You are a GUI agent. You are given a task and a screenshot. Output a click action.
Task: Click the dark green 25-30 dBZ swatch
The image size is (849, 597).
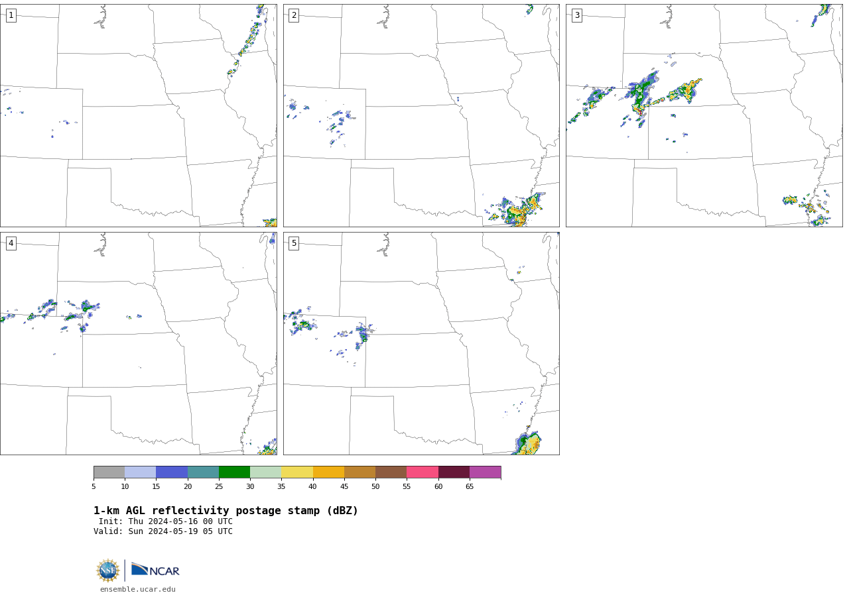tap(235, 472)
